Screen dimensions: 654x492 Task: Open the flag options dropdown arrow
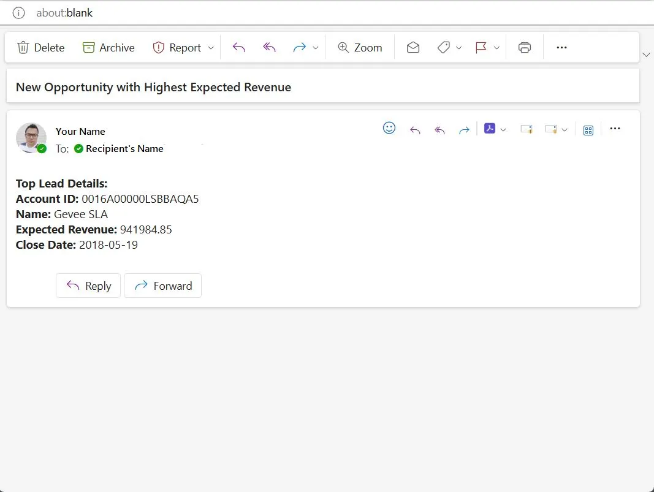(496, 48)
